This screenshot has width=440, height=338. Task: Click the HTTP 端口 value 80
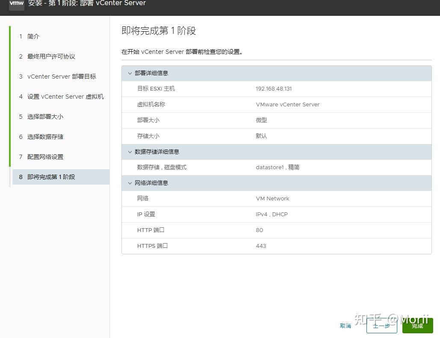[259, 230]
